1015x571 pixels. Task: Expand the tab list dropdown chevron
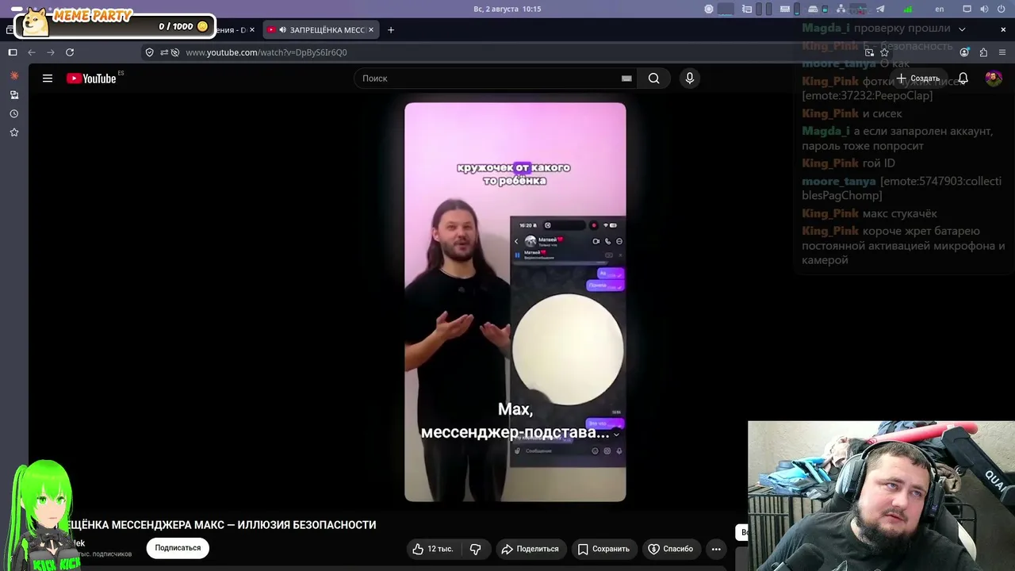pyautogui.click(x=962, y=29)
